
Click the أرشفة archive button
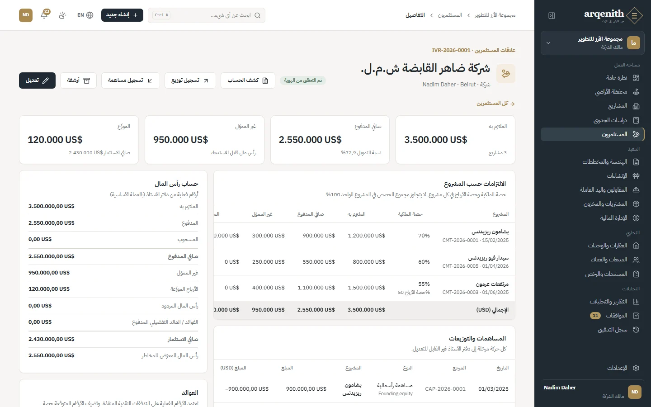coord(78,80)
